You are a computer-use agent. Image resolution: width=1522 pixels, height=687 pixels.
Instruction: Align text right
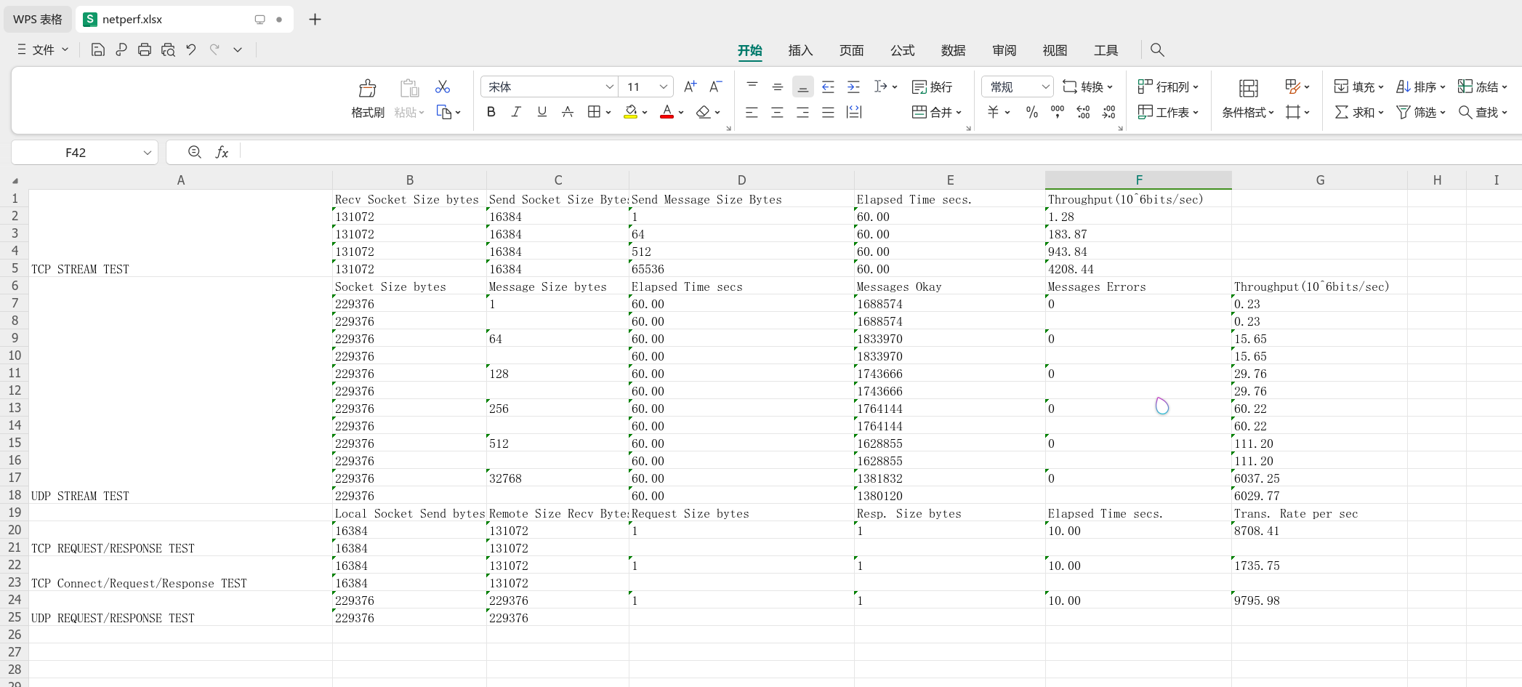(803, 112)
